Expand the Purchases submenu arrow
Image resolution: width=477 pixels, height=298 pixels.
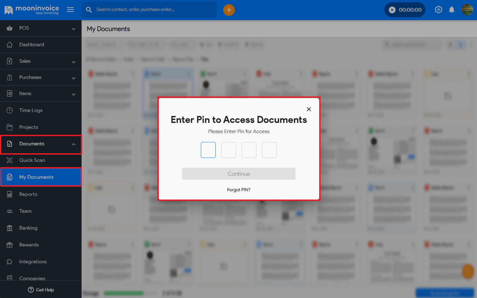click(x=74, y=78)
